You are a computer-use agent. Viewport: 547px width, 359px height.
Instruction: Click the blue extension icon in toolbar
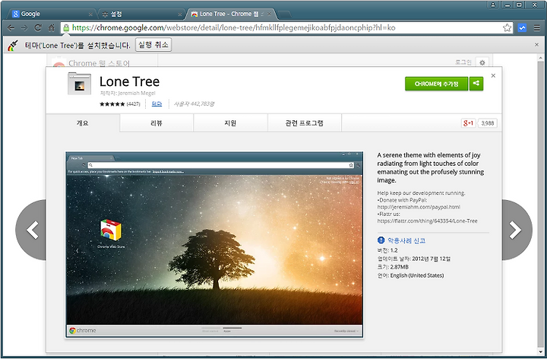click(522, 28)
